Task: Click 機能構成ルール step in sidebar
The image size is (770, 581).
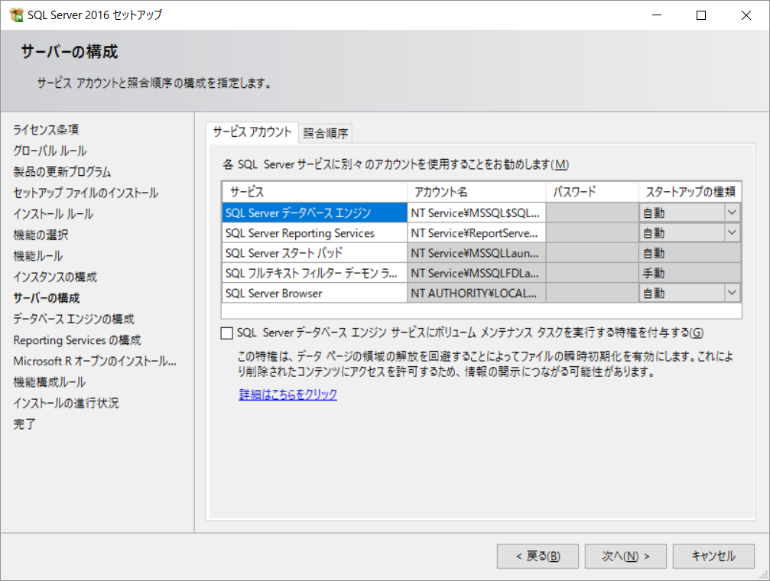Action: [49, 382]
